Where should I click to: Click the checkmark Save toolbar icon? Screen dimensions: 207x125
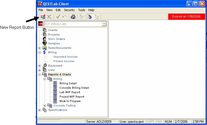click(58, 17)
